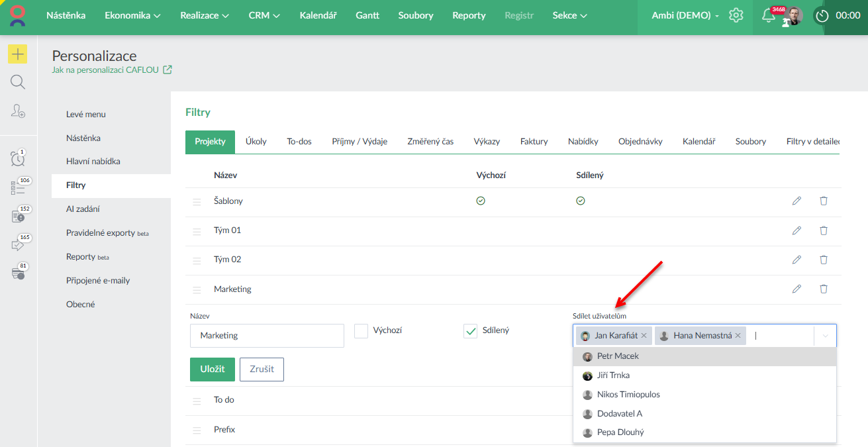Open AI zadání in left menu
This screenshot has width=868, height=447.
[83, 209]
